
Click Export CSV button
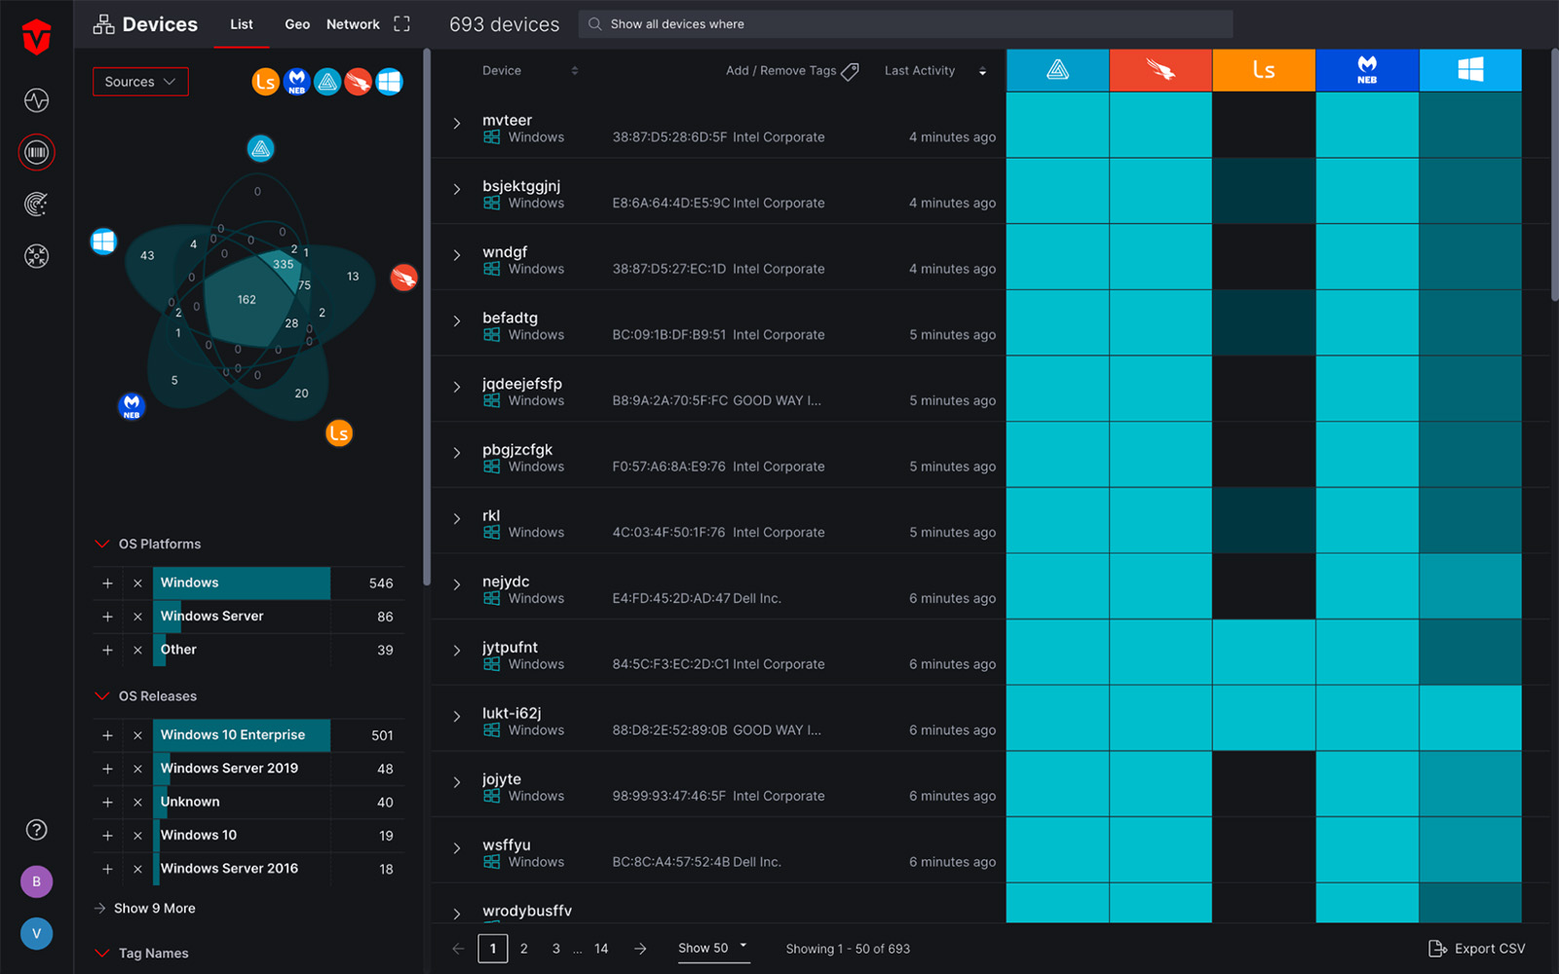[1477, 949]
